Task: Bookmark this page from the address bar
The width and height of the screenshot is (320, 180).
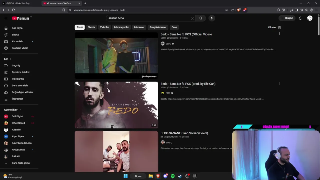Action: pos(63,10)
